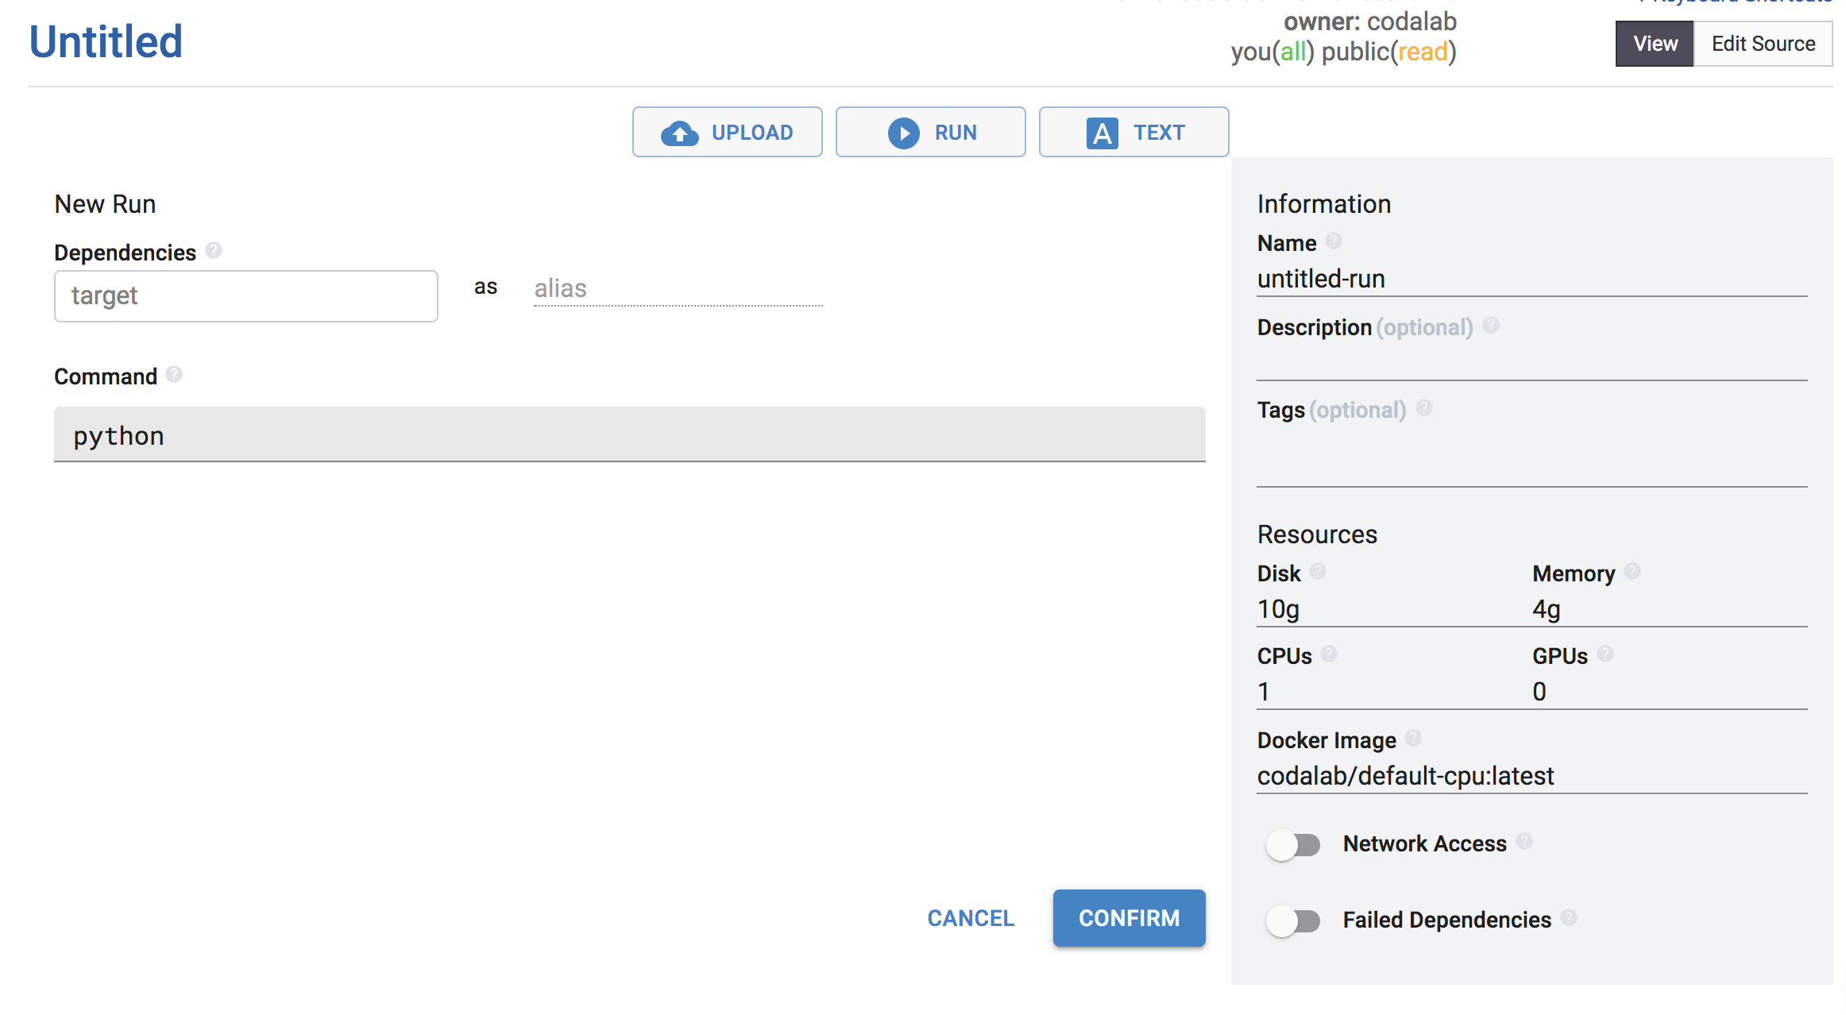The height and width of the screenshot is (1015, 1846).
Task: Open the Docker Image help icon
Action: 1414,738
